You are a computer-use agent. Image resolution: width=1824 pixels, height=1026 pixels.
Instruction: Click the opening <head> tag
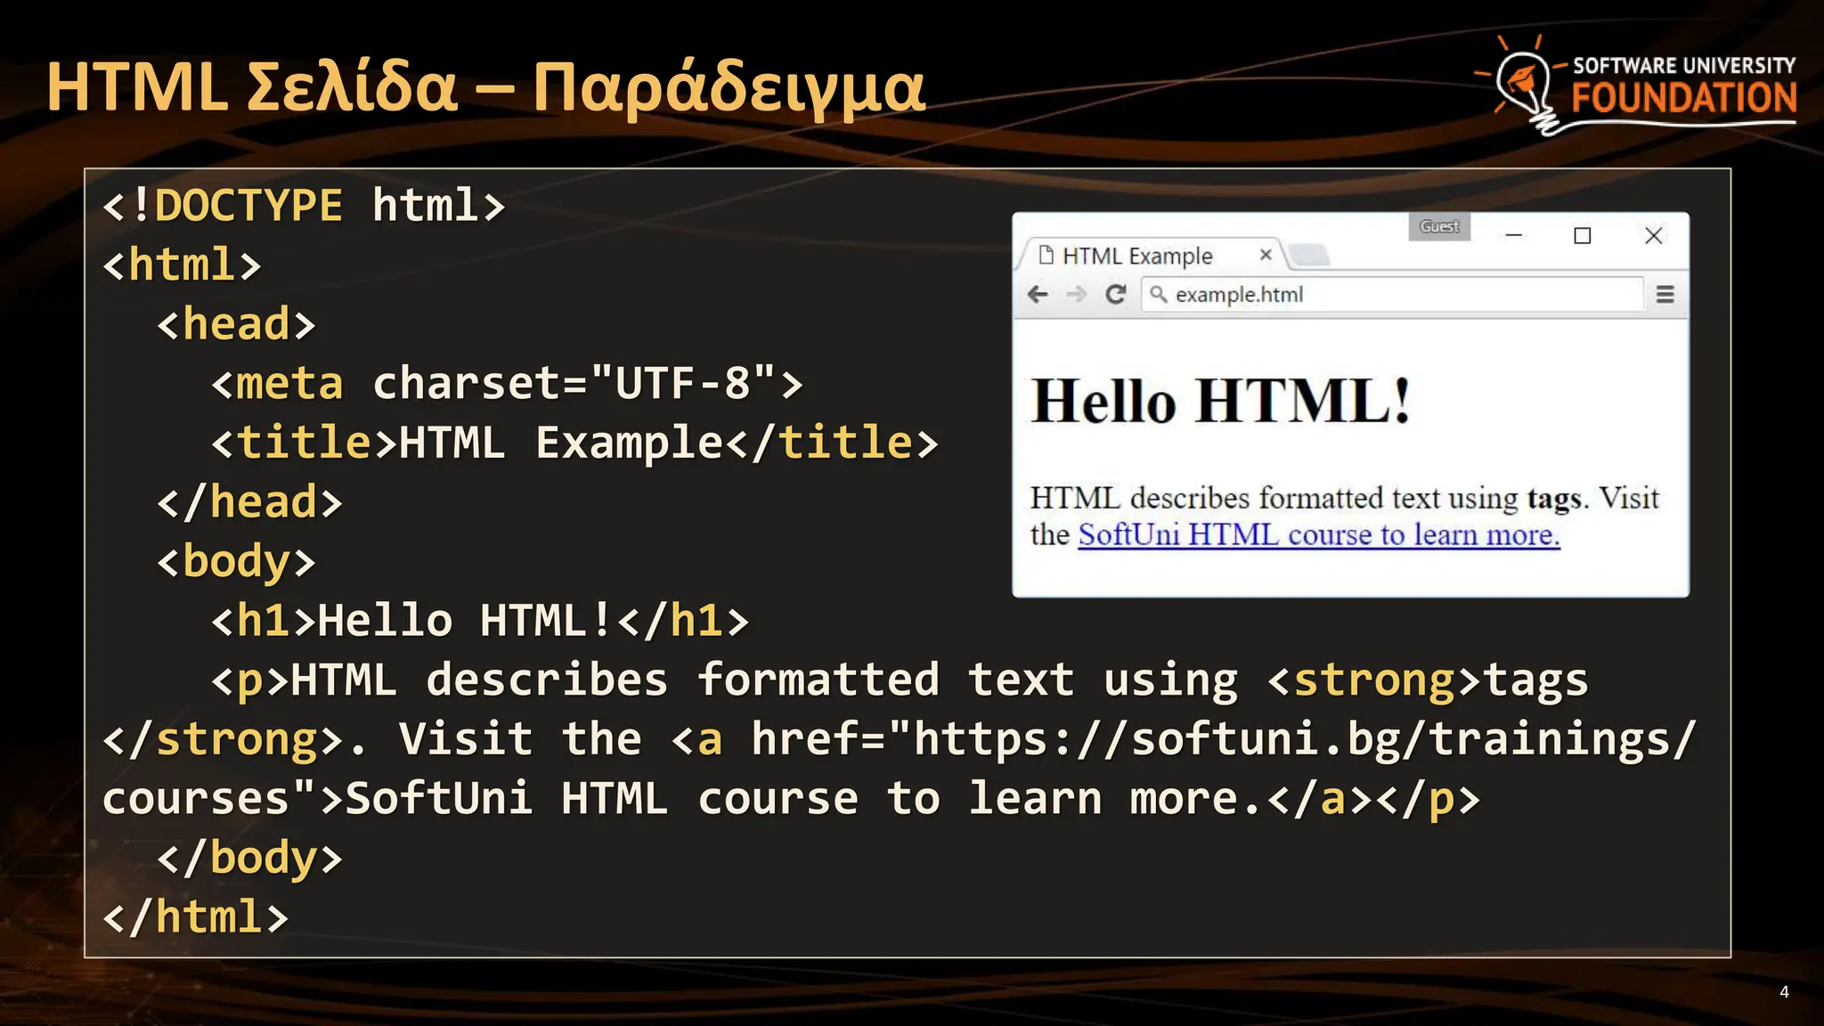pyautogui.click(x=236, y=324)
